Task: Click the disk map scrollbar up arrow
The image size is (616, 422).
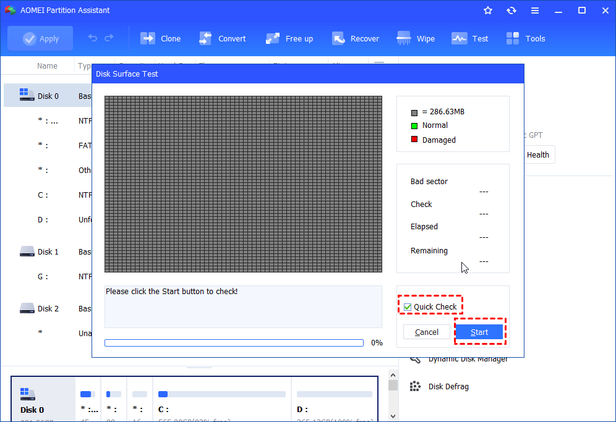Action: point(393,374)
